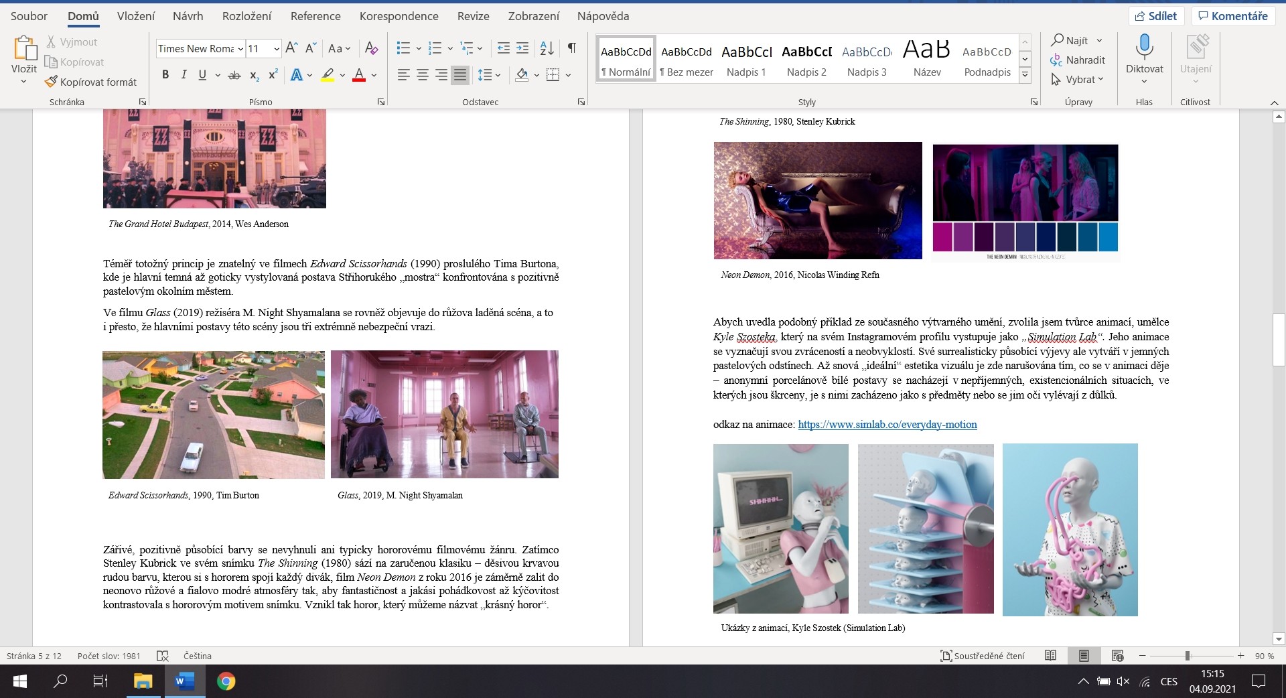Apply the Nadpis 1 style
The width and height of the screenshot is (1286, 698).
coord(746,59)
